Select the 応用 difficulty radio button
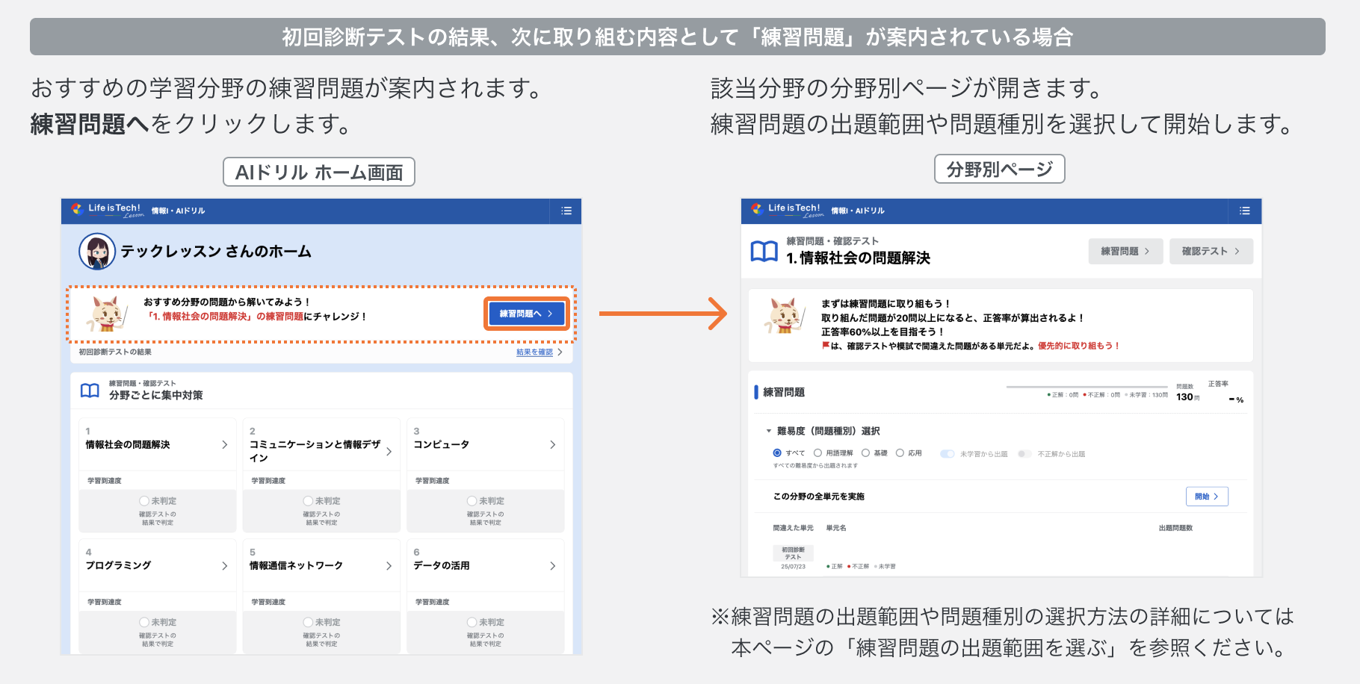 click(900, 453)
